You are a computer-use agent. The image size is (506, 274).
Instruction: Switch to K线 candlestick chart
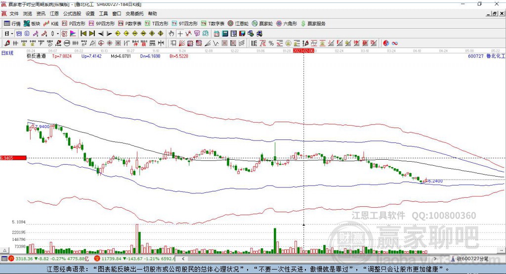click(51, 24)
